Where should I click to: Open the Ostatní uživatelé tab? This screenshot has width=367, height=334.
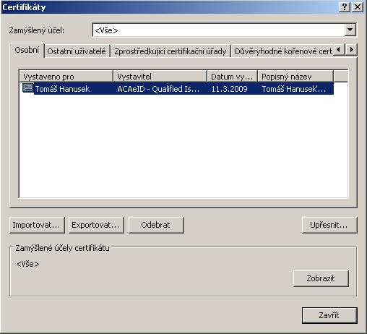(x=77, y=51)
